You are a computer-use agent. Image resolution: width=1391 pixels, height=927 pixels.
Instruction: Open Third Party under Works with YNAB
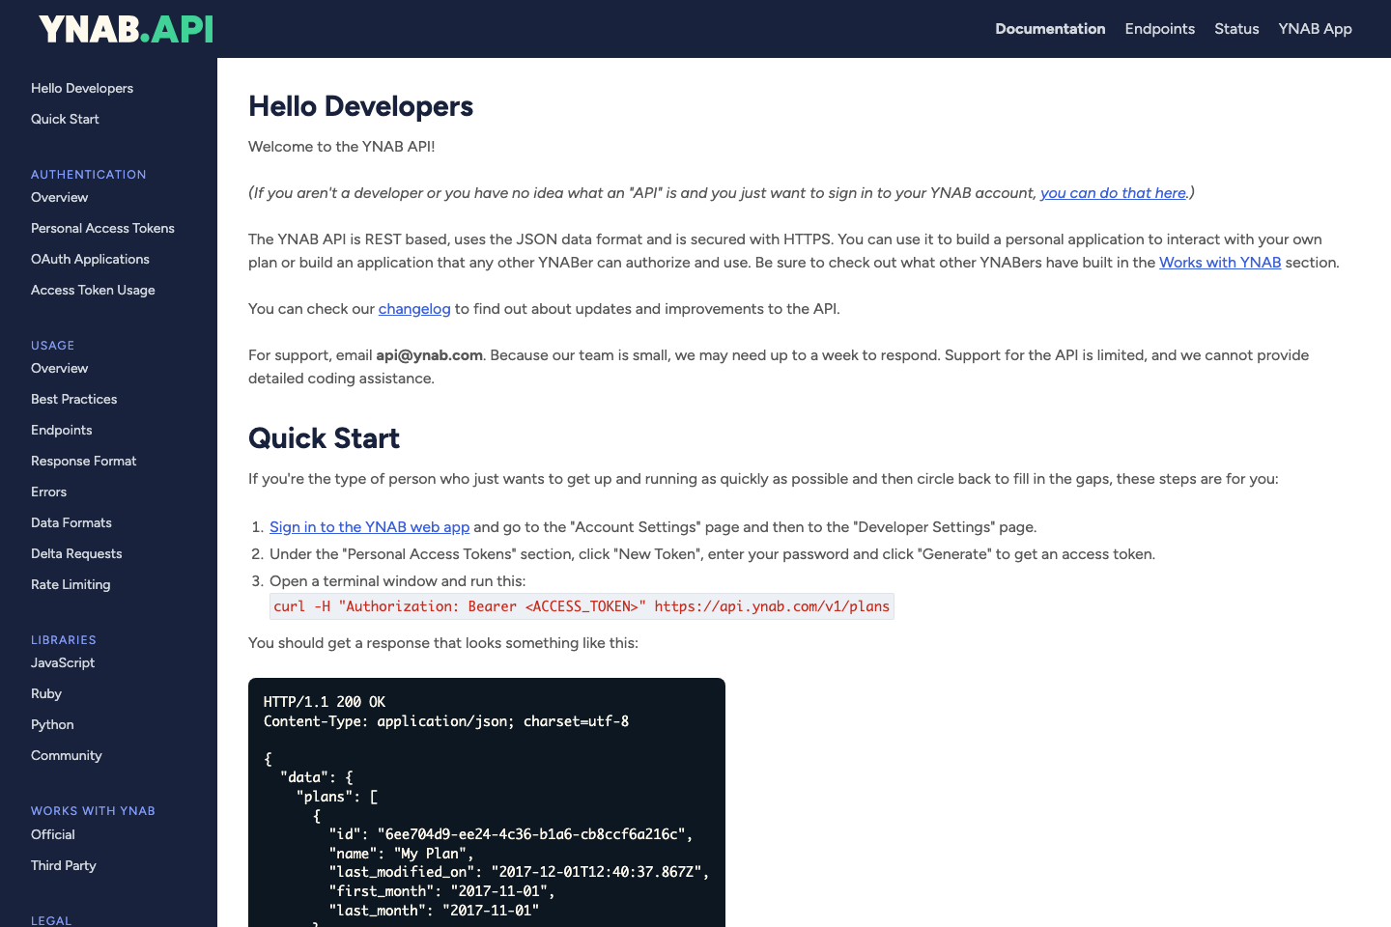[x=64, y=865]
